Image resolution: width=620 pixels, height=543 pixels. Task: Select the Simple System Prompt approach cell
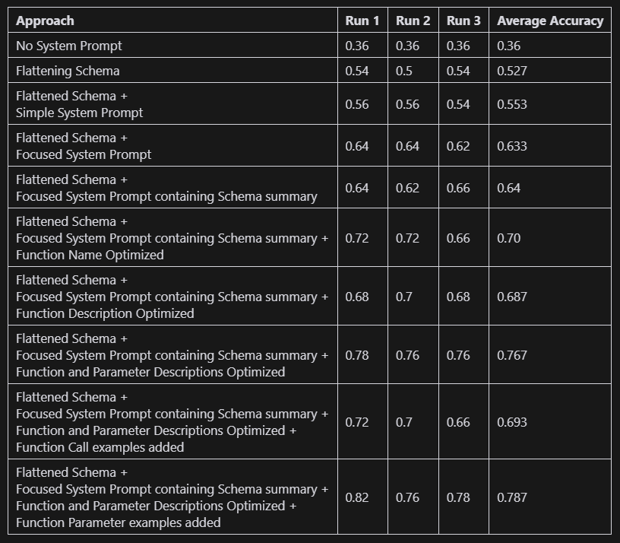coord(79,105)
